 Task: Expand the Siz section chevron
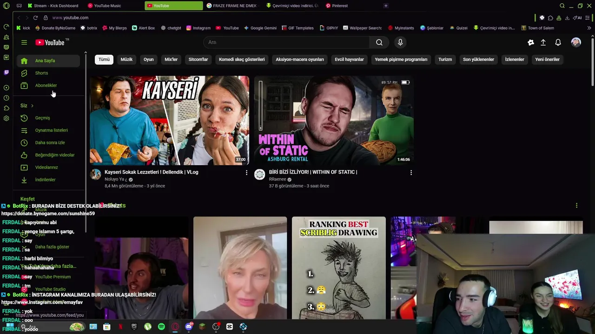pos(32,106)
